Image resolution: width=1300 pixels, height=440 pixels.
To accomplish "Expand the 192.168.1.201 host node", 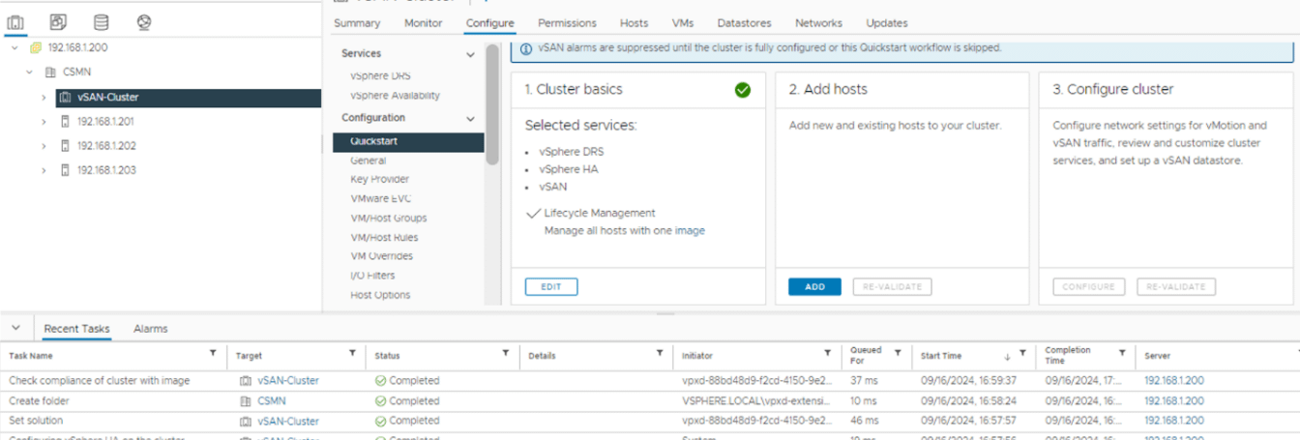I will pos(44,122).
